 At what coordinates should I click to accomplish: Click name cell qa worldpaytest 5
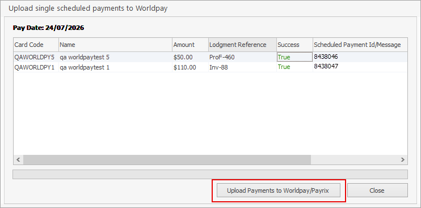point(115,57)
